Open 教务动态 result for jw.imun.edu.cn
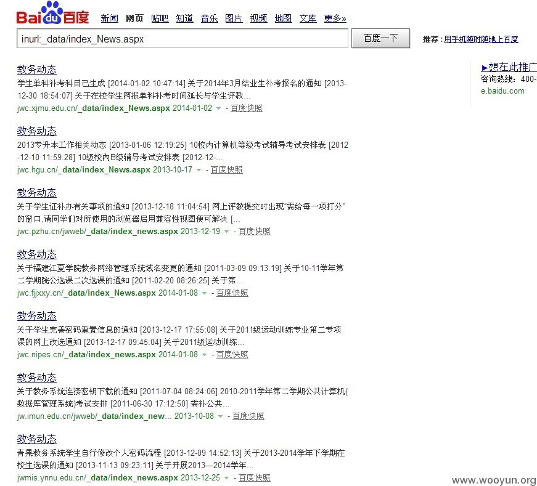The width and height of the screenshot is (537, 486). click(36, 378)
